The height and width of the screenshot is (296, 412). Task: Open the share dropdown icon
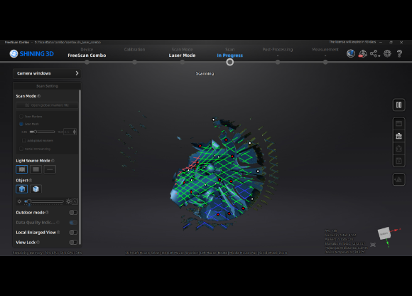(x=374, y=53)
